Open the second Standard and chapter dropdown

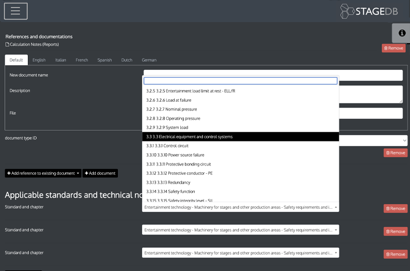click(240, 230)
